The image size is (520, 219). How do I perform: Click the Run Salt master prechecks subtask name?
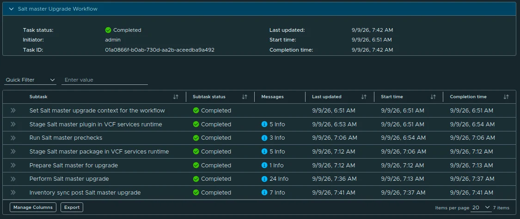[x=66, y=137]
